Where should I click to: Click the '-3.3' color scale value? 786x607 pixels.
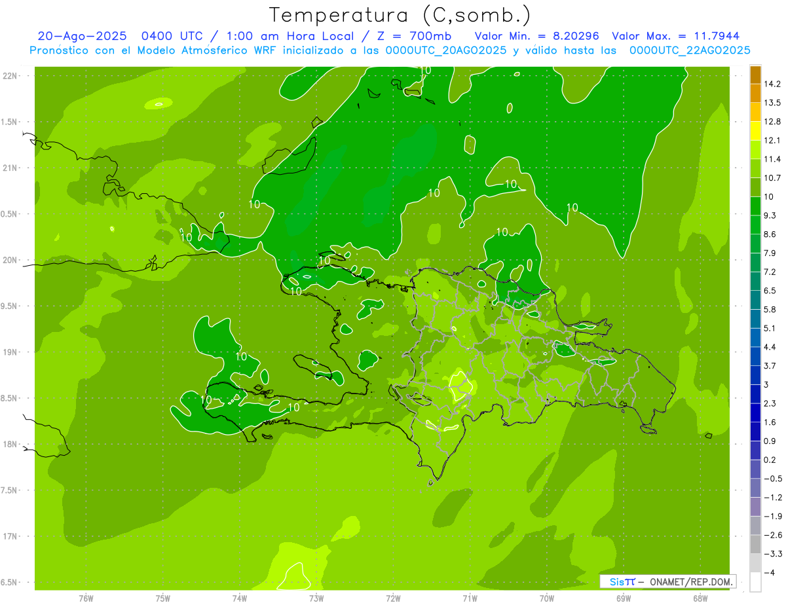tap(774, 554)
